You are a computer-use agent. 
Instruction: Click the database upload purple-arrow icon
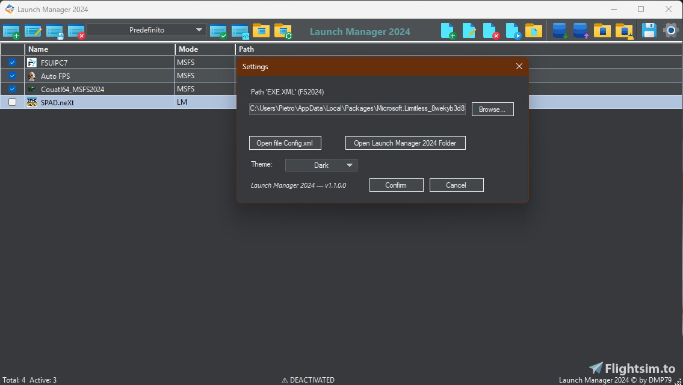581,31
